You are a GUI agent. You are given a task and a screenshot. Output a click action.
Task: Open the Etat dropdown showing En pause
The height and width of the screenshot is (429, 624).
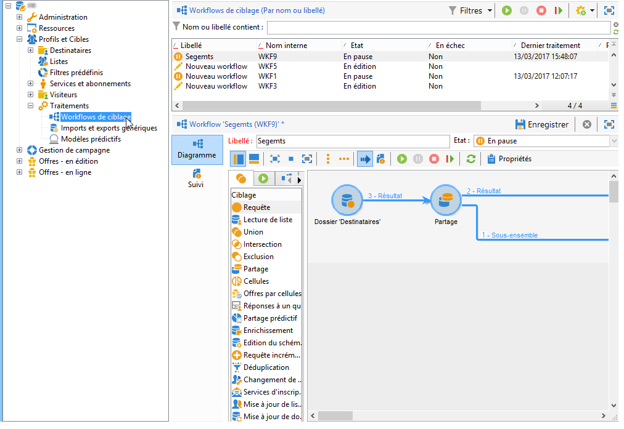pyautogui.click(x=614, y=141)
